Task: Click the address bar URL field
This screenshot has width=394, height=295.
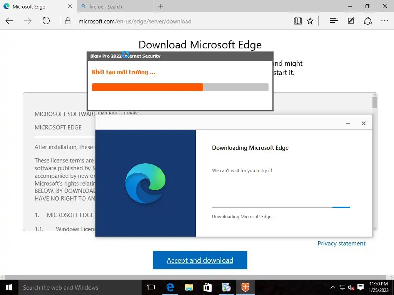Action: pos(176,22)
